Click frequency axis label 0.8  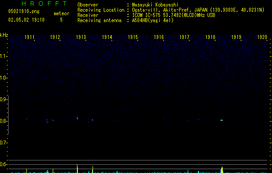click(3, 121)
